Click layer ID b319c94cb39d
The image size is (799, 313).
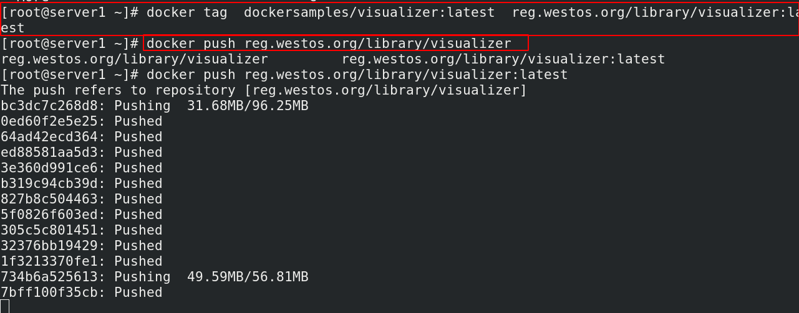(x=49, y=184)
